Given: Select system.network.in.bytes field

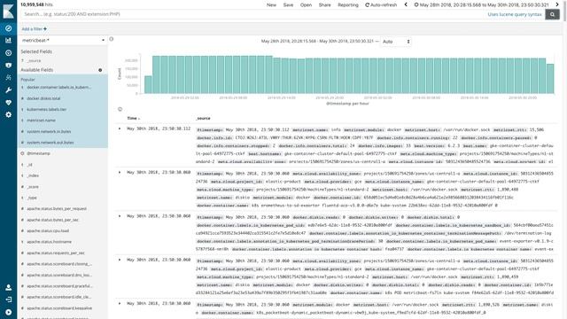Looking at the screenshot, I should click(49, 131).
